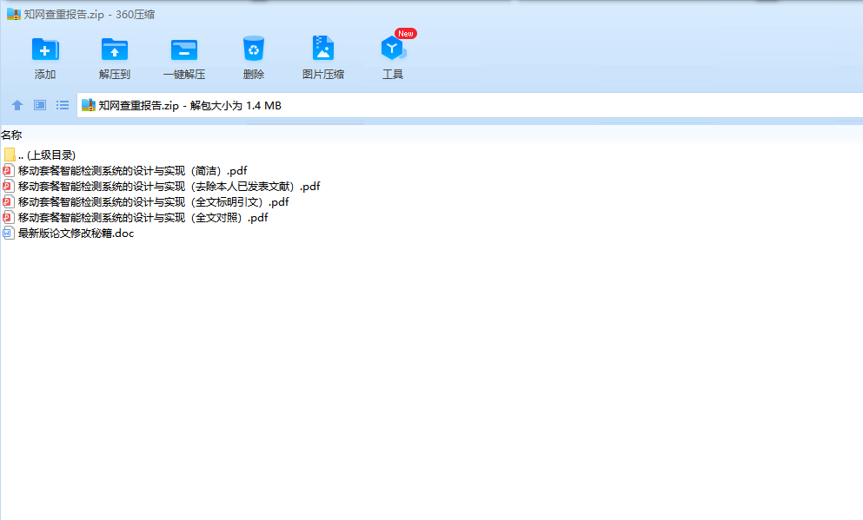Select the file ending with （简洁）.pdf
The image size is (863, 520).
click(125, 171)
